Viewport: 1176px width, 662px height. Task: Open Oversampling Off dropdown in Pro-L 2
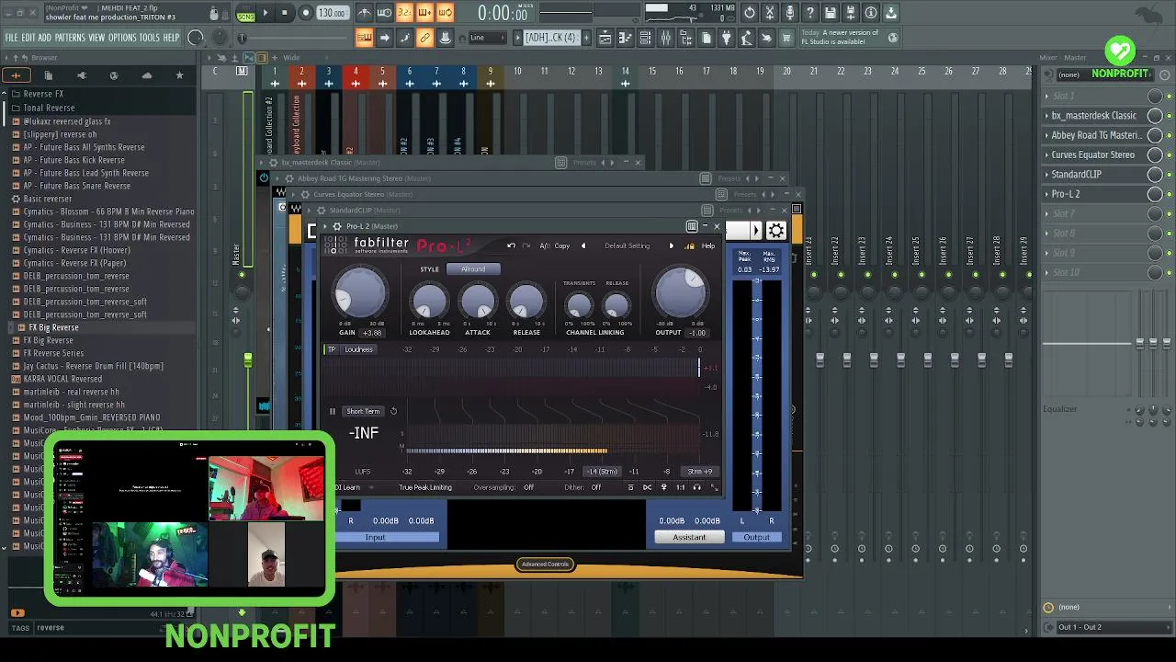point(528,487)
